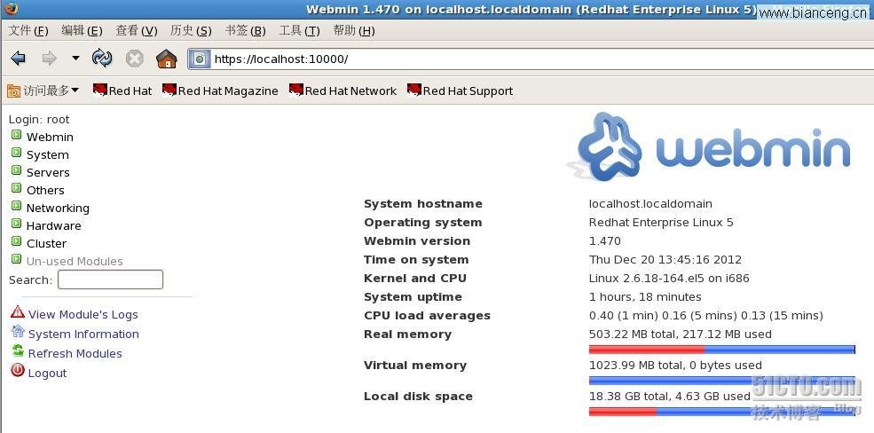Click the Un-used Modules label
This screenshot has height=433, width=874.
(x=75, y=262)
